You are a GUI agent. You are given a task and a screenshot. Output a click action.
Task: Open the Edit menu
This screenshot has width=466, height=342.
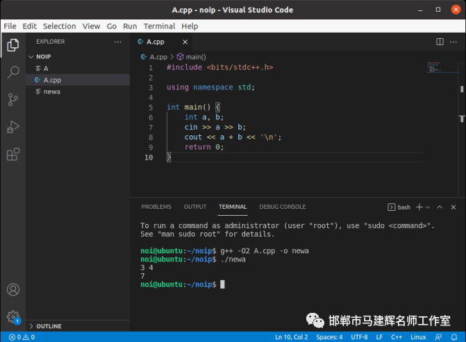29,26
